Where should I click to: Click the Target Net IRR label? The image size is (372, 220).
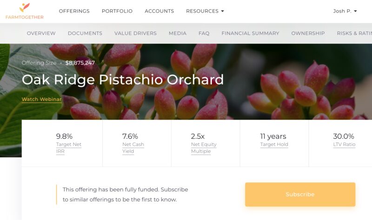tap(68, 148)
